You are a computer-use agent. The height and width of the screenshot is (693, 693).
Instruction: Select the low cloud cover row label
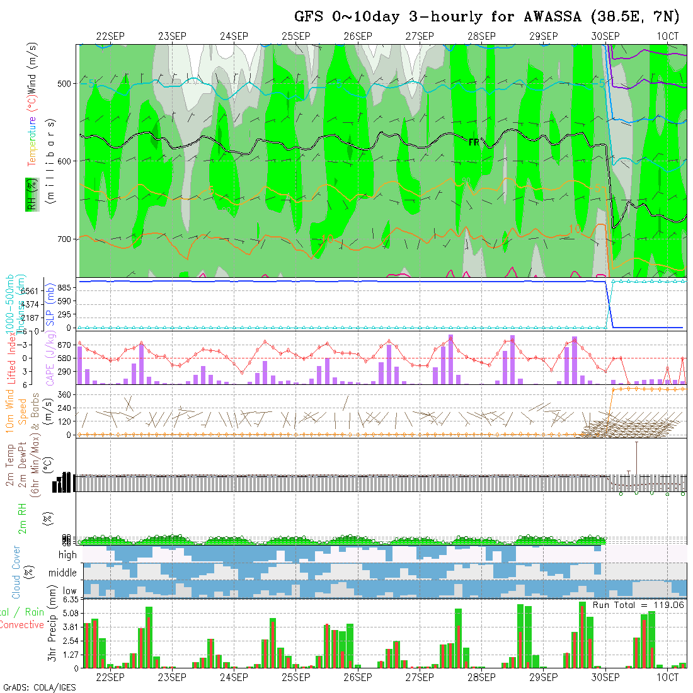pos(69,591)
